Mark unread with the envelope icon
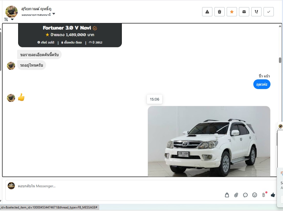This screenshot has width=283, height=211. pos(244,12)
